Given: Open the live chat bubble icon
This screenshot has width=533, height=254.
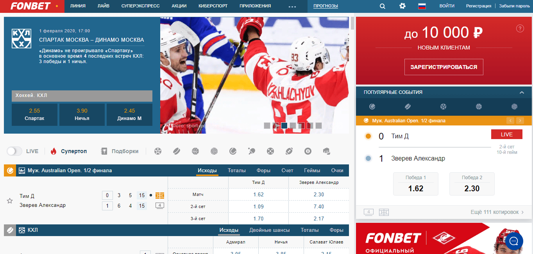Looking at the screenshot, I should tap(514, 241).
